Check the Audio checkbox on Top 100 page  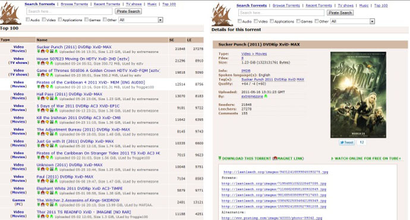28,20
